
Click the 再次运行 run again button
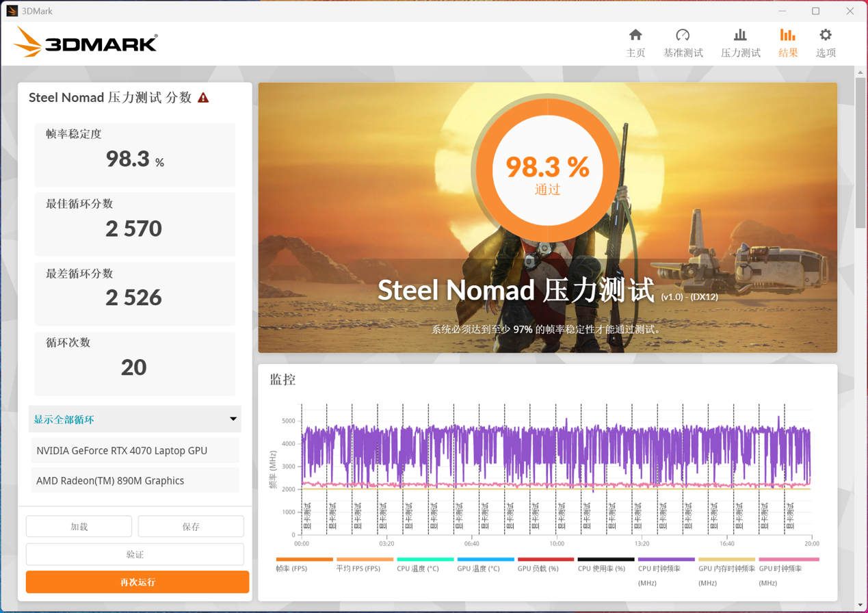pyautogui.click(x=137, y=582)
